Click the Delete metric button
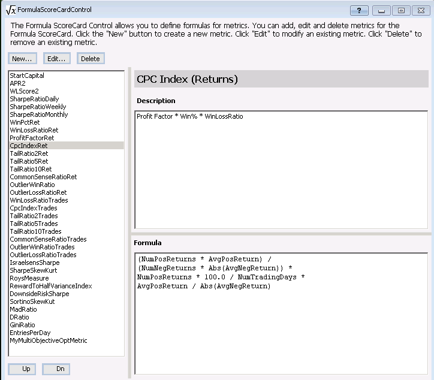 point(90,59)
